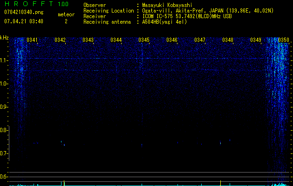The width and height of the screenshot is (293, 186).
Task: Click the meteor count label
Action: coord(66,14)
